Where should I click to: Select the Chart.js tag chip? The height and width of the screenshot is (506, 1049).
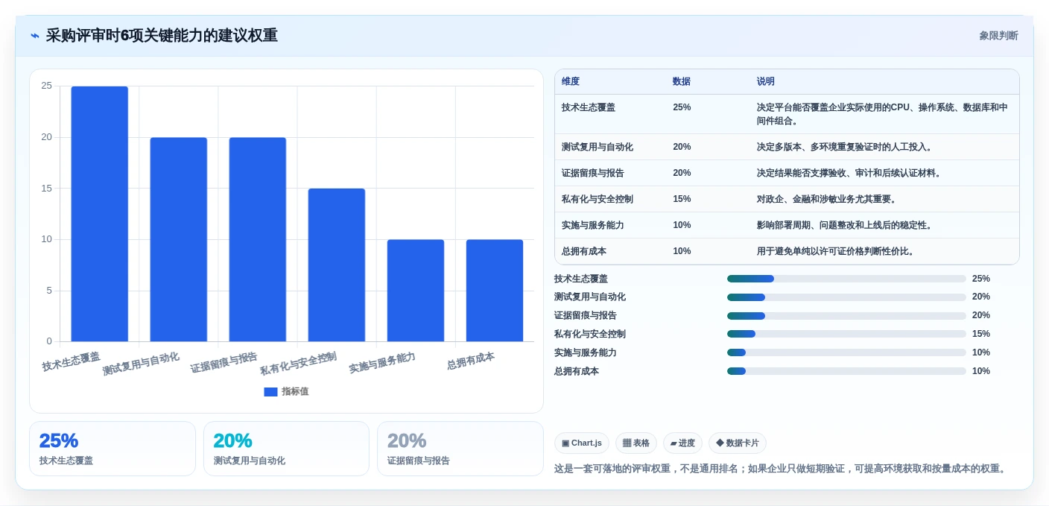coord(581,443)
